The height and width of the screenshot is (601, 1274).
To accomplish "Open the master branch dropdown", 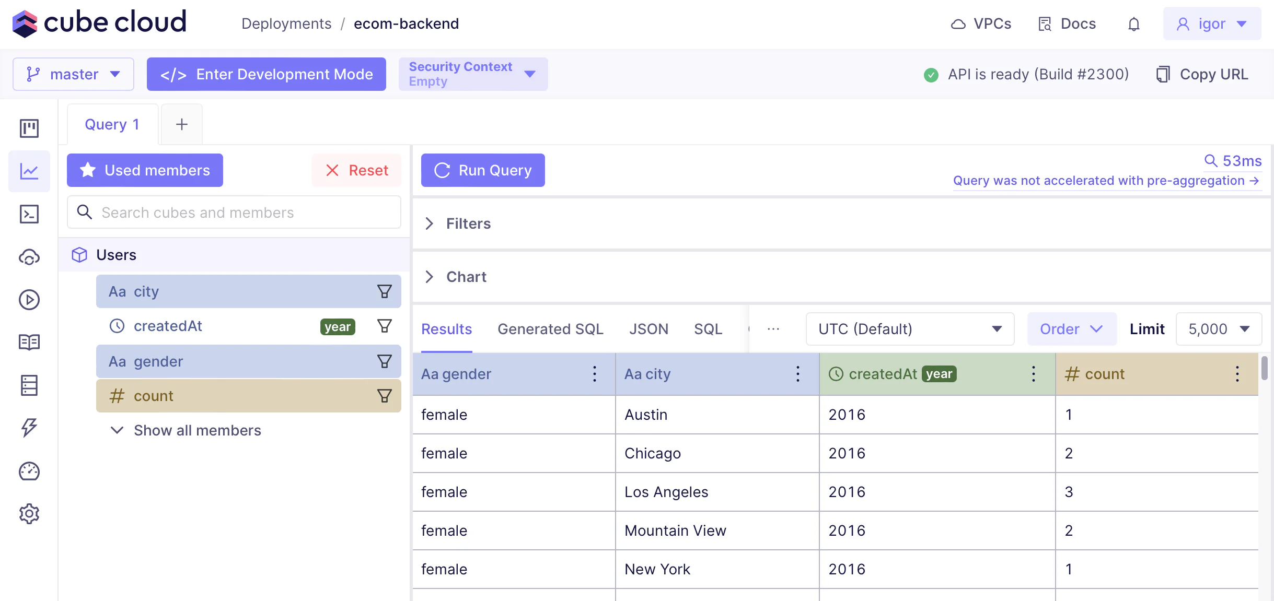I will tap(73, 74).
